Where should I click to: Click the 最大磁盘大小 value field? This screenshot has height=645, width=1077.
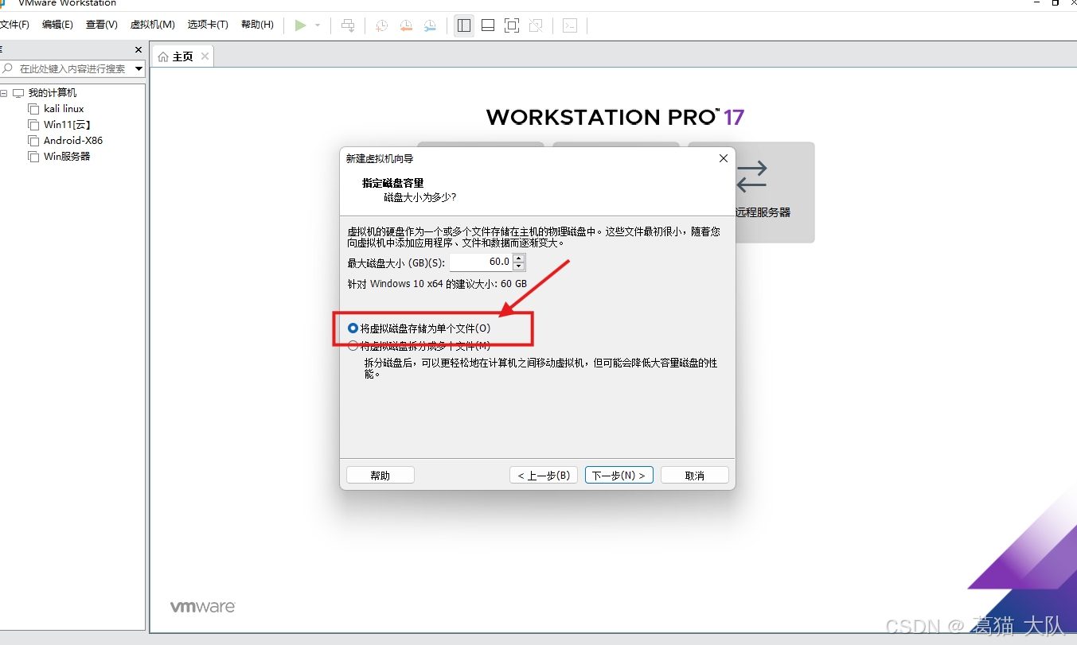click(481, 262)
